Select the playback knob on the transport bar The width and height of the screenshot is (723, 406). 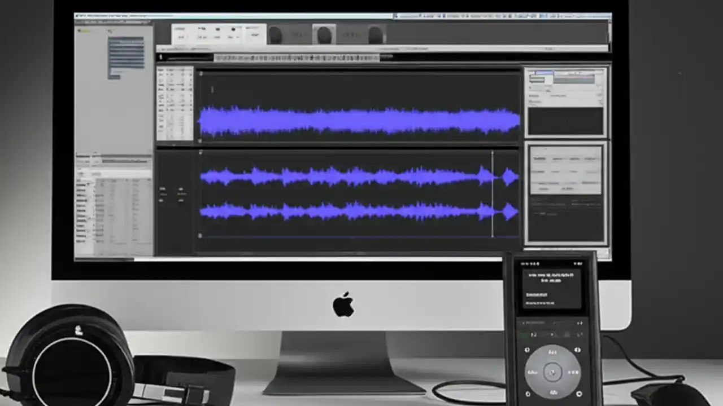(277, 35)
